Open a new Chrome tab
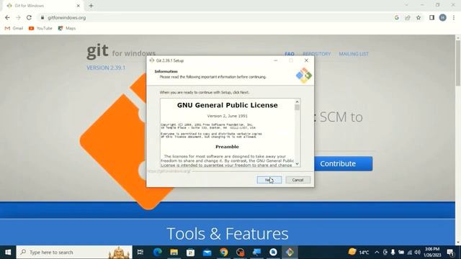The width and height of the screenshot is (461, 259). pos(91,6)
